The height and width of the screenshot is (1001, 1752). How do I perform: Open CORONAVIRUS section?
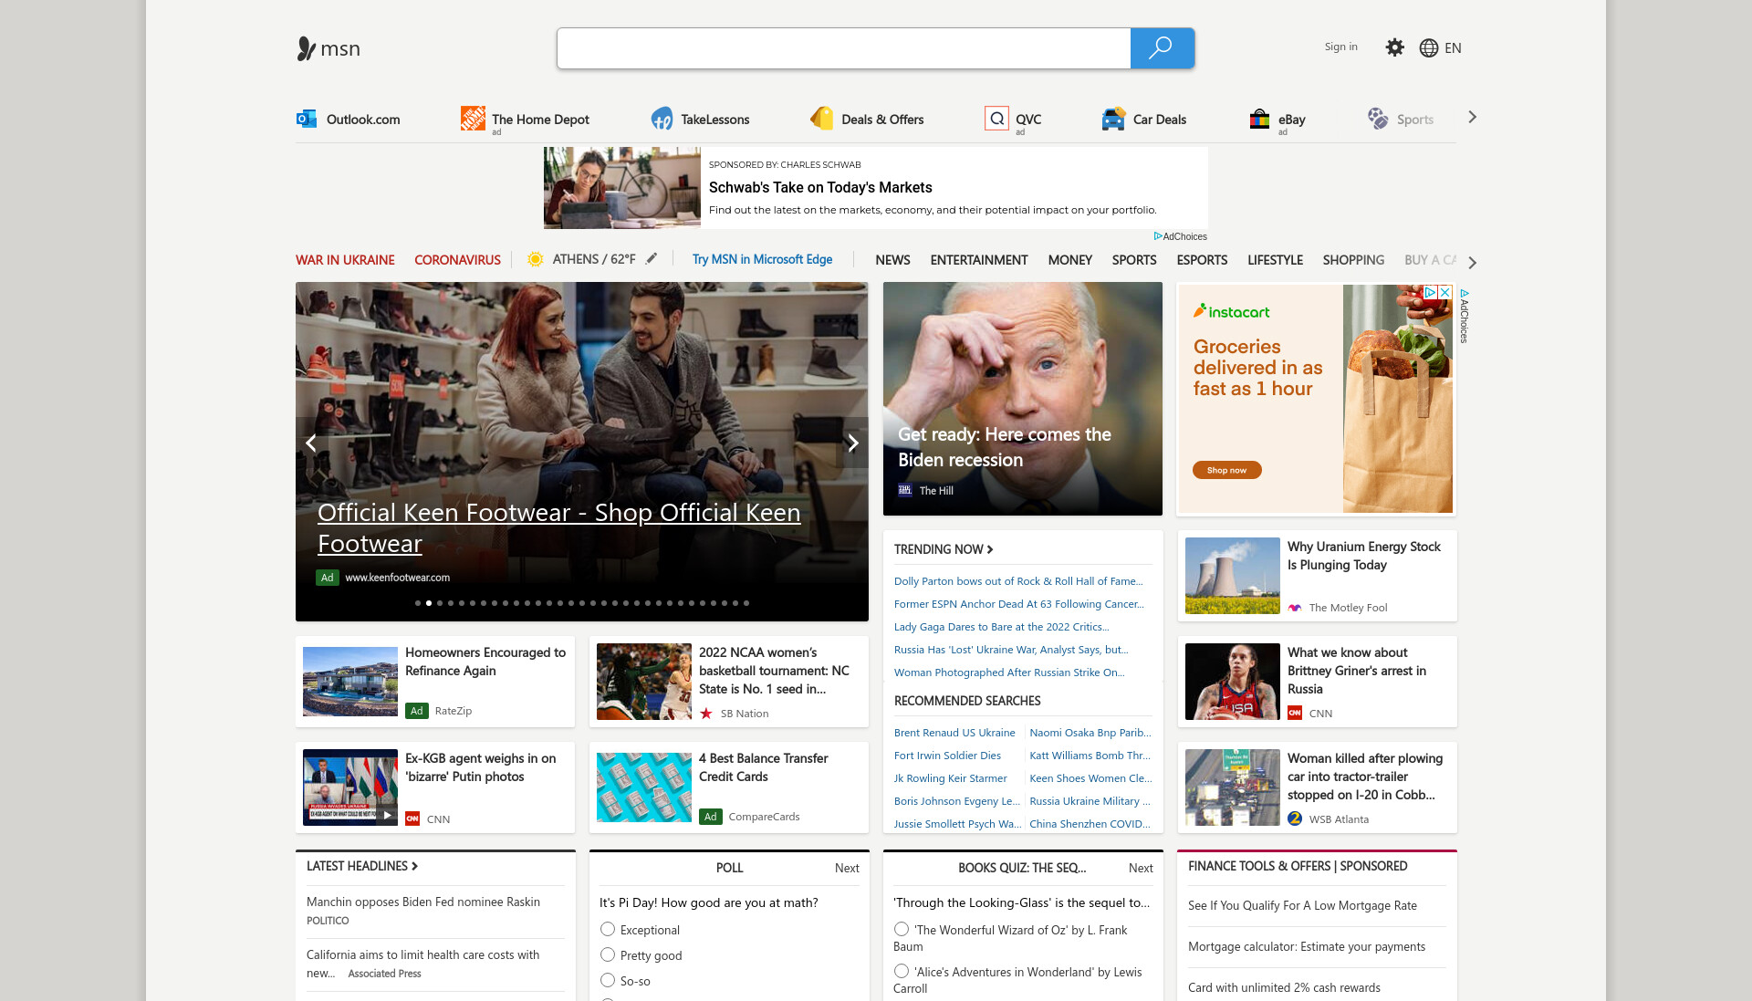457,260
